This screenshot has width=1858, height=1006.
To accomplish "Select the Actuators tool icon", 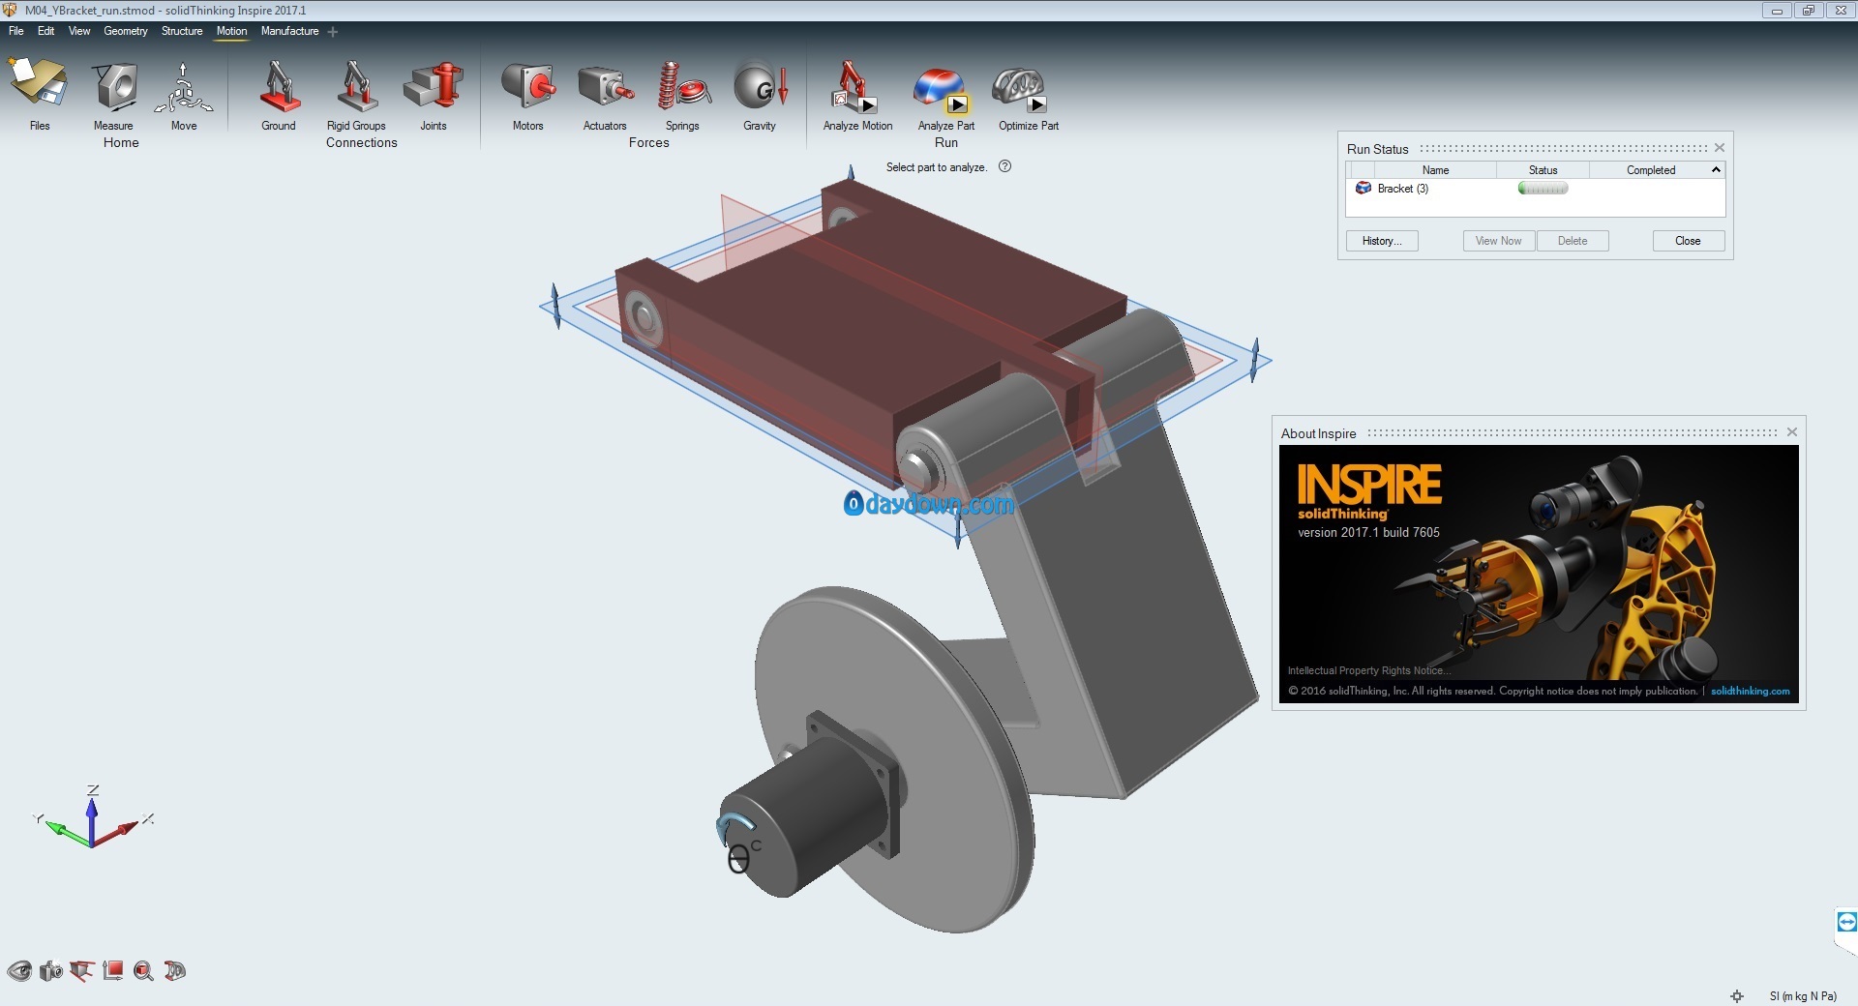I will coord(605,87).
